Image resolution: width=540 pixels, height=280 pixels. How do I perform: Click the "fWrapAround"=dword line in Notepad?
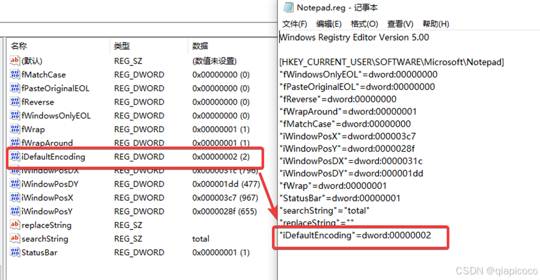(348, 112)
